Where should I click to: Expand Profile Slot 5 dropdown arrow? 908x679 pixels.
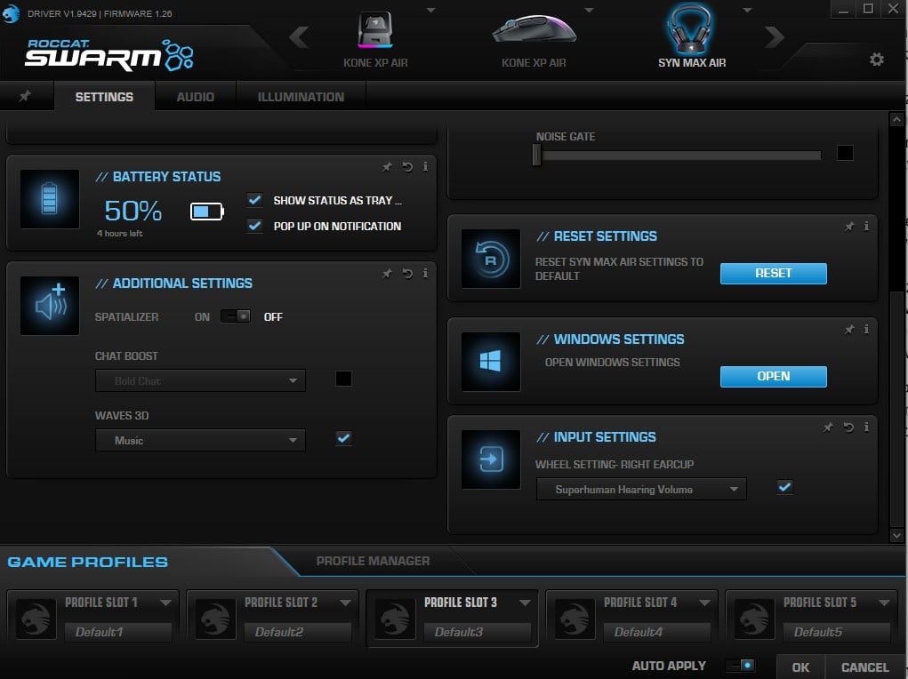pos(884,603)
